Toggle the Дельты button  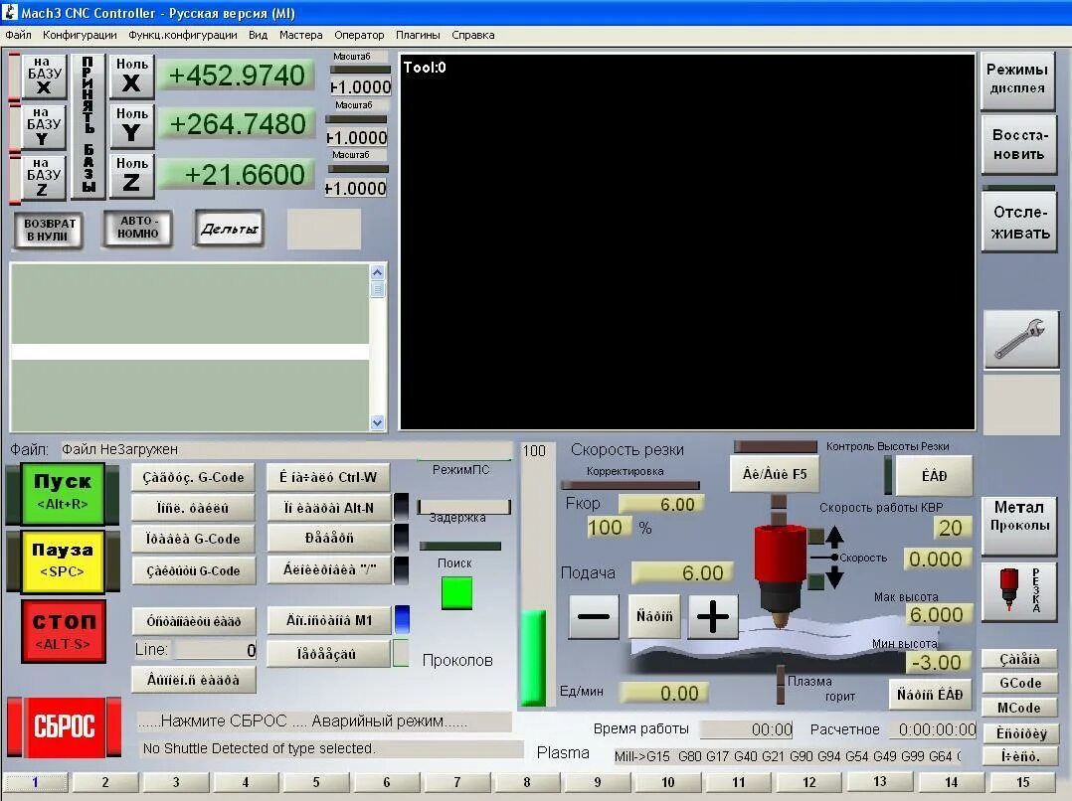click(229, 229)
